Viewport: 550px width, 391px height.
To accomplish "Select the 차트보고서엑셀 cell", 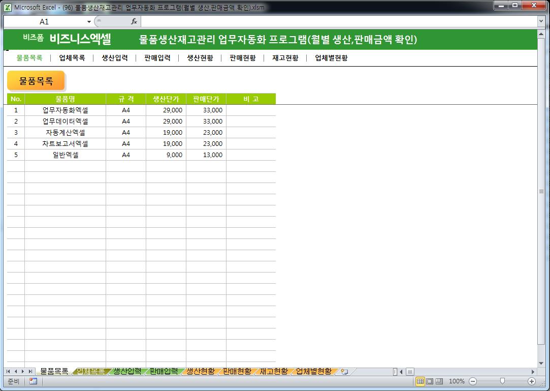I will click(65, 144).
